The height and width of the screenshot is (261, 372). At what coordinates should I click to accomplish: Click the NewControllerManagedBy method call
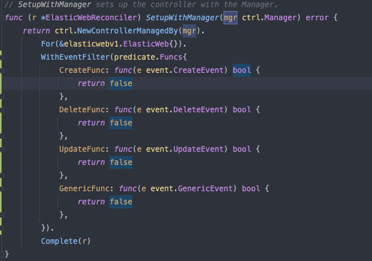coord(127,31)
